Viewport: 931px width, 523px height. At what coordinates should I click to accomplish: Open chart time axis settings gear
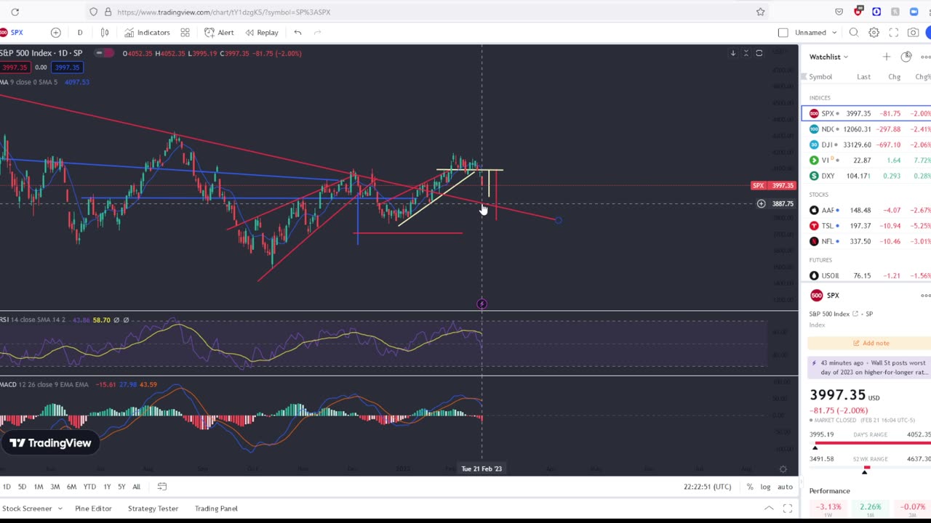[x=783, y=469]
